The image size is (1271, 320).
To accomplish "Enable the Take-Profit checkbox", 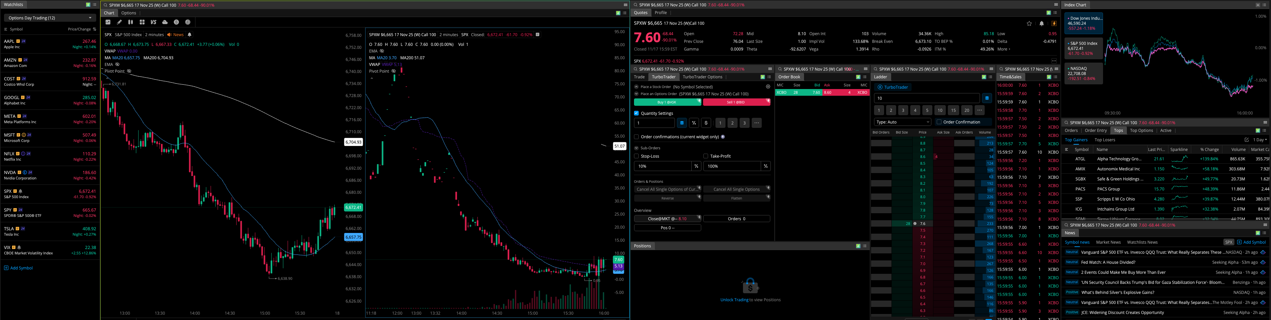I will [705, 156].
